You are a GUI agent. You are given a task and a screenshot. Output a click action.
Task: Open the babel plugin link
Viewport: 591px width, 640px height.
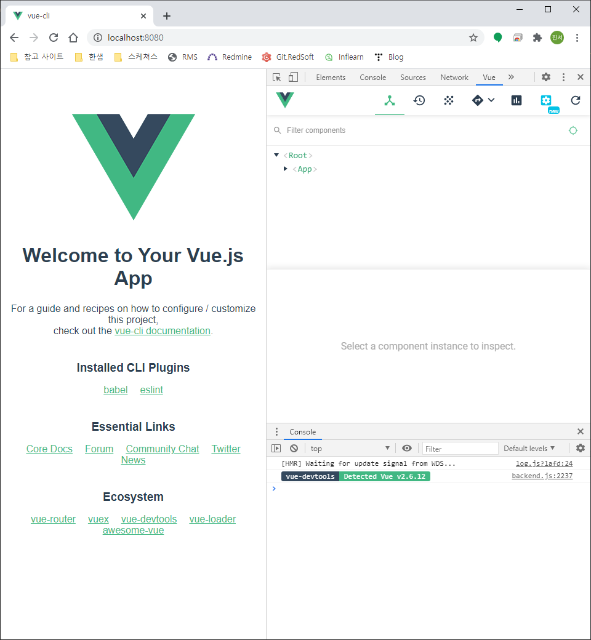click(116, 390)
